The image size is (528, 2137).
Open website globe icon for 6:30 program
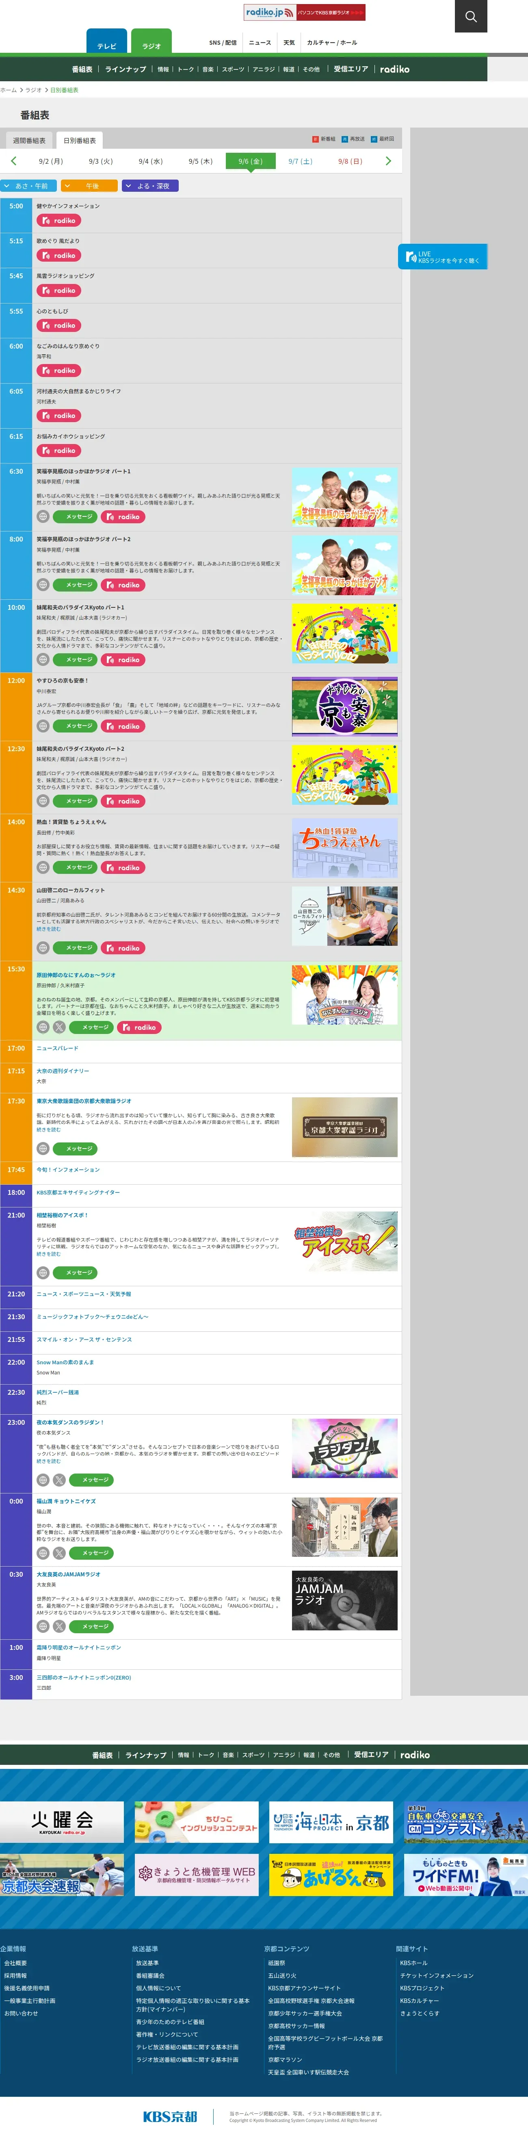[x=43, y=516]
